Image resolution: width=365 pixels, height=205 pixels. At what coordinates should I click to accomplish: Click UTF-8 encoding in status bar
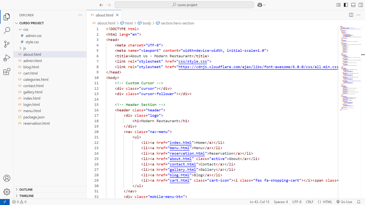(x=297, y=202)
